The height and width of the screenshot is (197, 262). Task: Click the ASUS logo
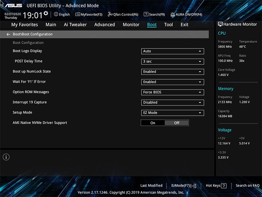coord(13,5)
